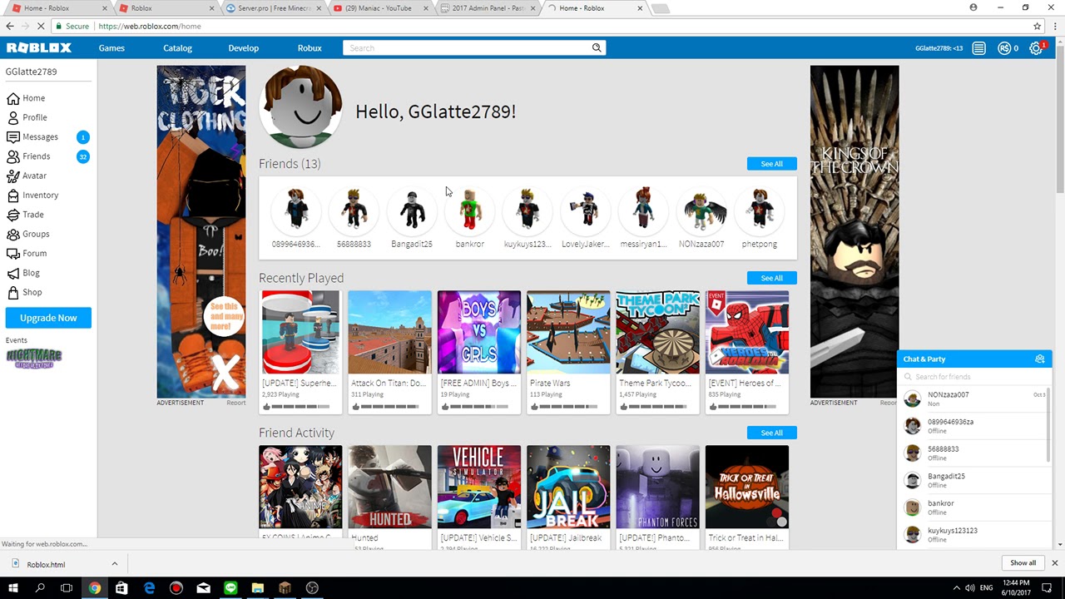Open Mail app in the taskbar
The width and height of the screenshot is (1065, 599).
(x=203, y=588)
